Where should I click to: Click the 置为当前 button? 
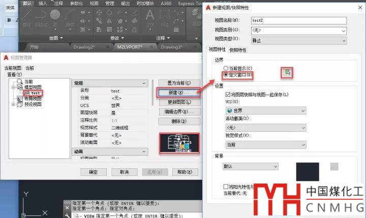175,83
